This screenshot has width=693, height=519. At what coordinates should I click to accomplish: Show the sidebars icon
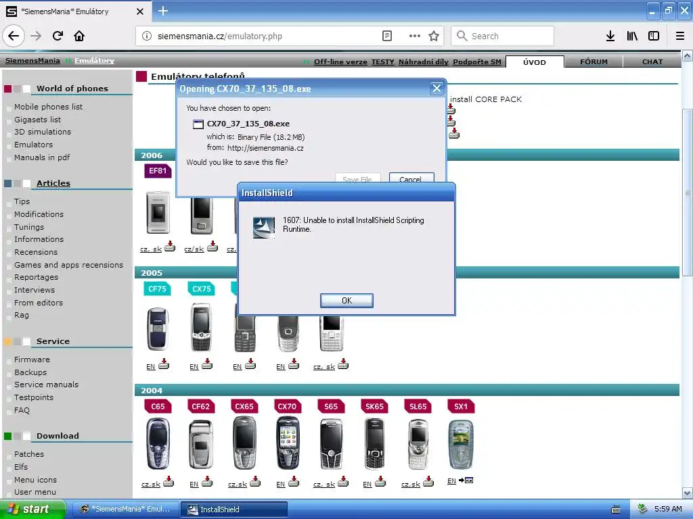coord(654,36)
